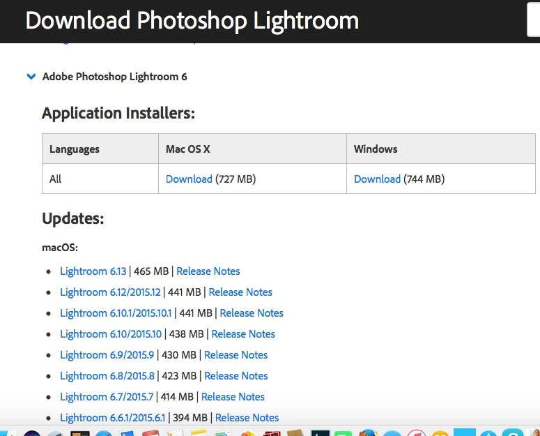Open the Lightroom 6.9/2015.9 update link
The height and width of the screenshot is (436, 540).
pos(107,355)
